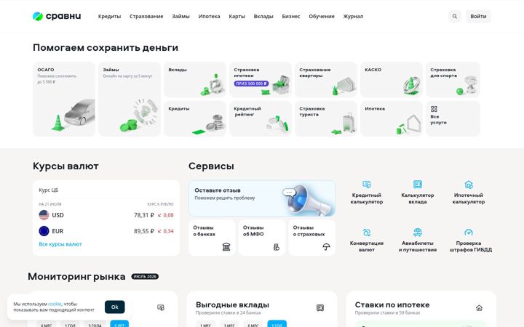
Task: Click the Курс ЦБ label
Action: click(x=49, y=190)
